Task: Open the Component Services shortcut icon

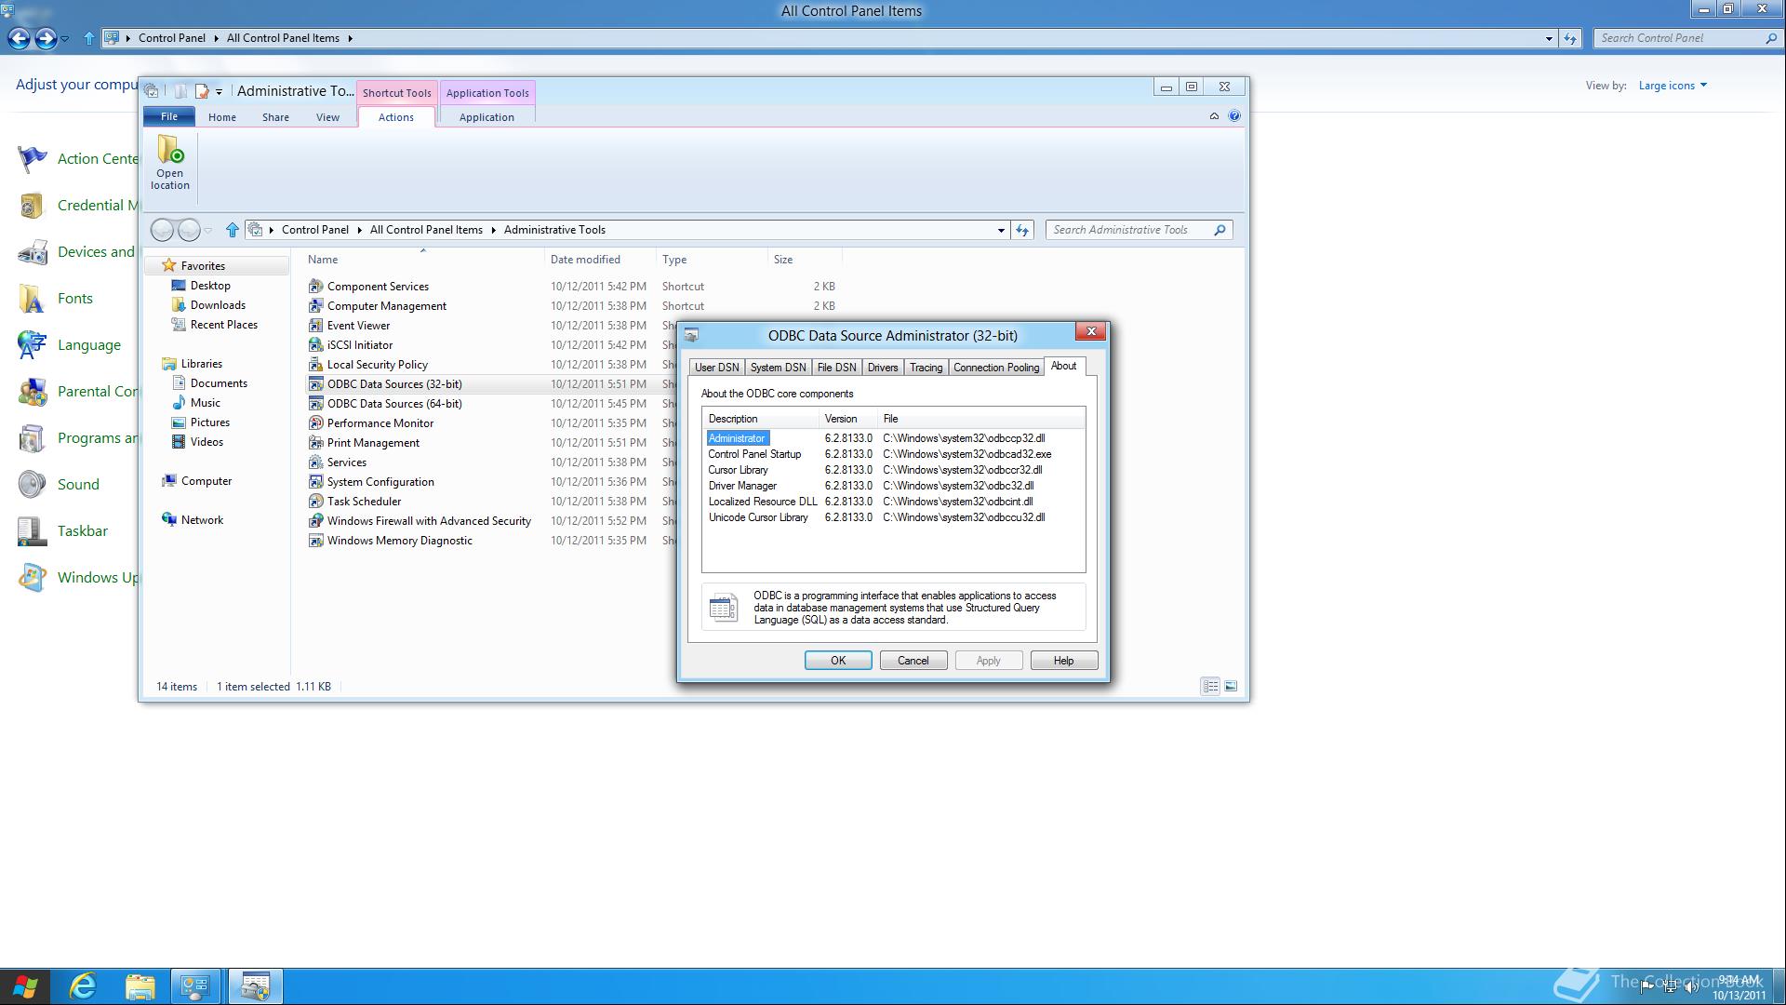Action: coord(316,287)
